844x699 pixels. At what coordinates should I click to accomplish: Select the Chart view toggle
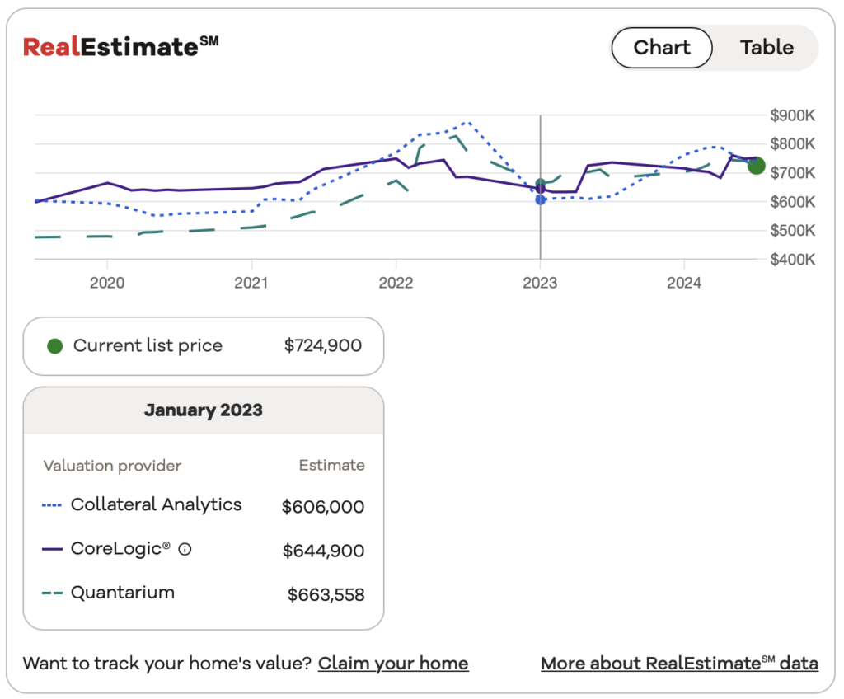(x=662, y=48)
